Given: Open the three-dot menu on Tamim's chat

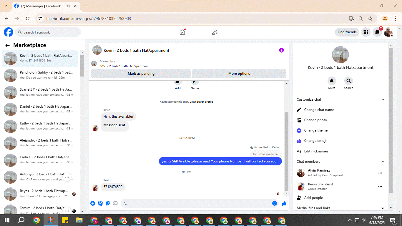Looking at the screenshot, I should pos(67,211).
